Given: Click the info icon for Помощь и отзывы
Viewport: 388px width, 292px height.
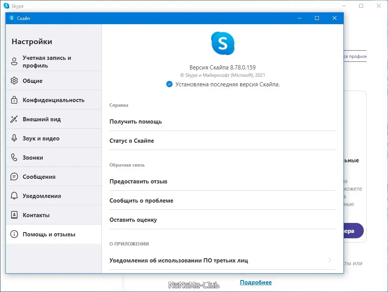Looking at the screenshot, I should (x=14, y=234).
